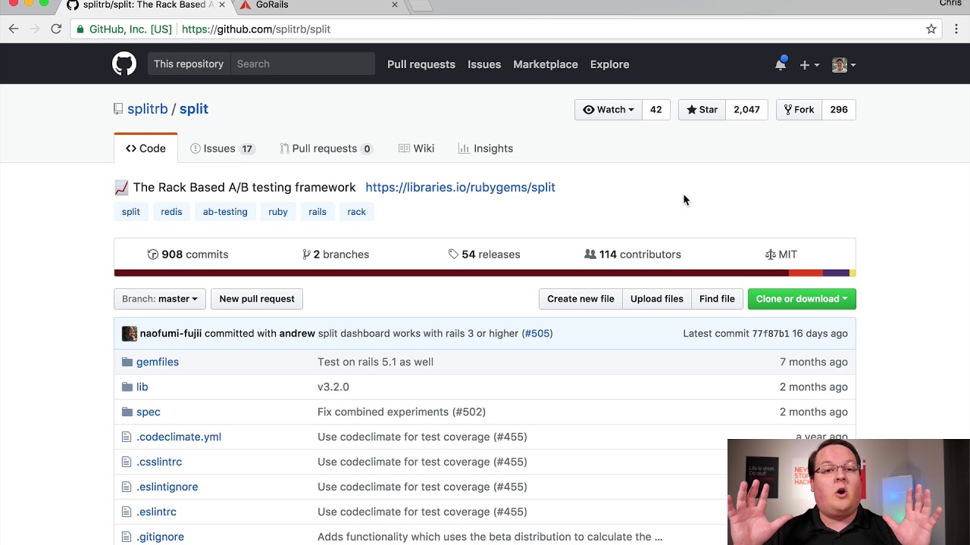Open Chrome's three-dot menu
This screenshot has height=545, width=970.
tap(956, 29)
